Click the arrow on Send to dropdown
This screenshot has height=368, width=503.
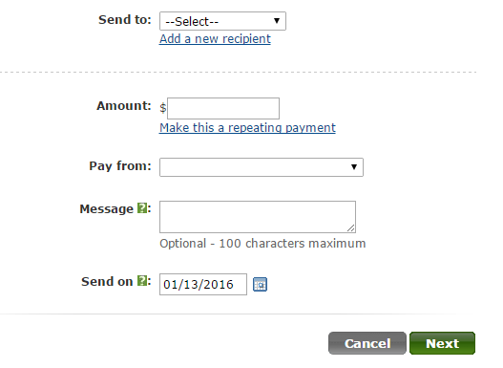pos(277,21)
